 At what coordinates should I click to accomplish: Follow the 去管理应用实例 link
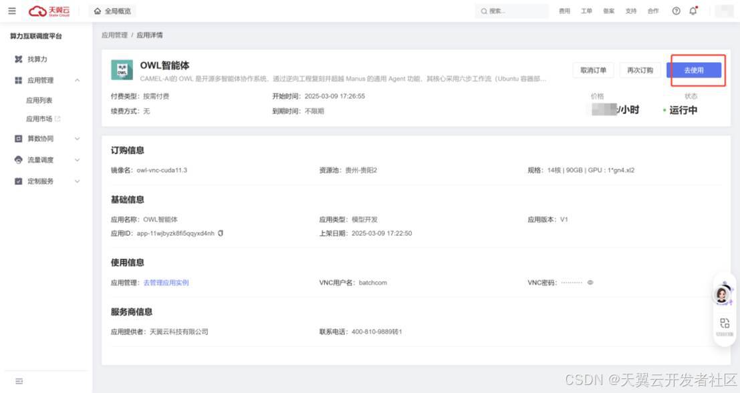coord(166,283)
